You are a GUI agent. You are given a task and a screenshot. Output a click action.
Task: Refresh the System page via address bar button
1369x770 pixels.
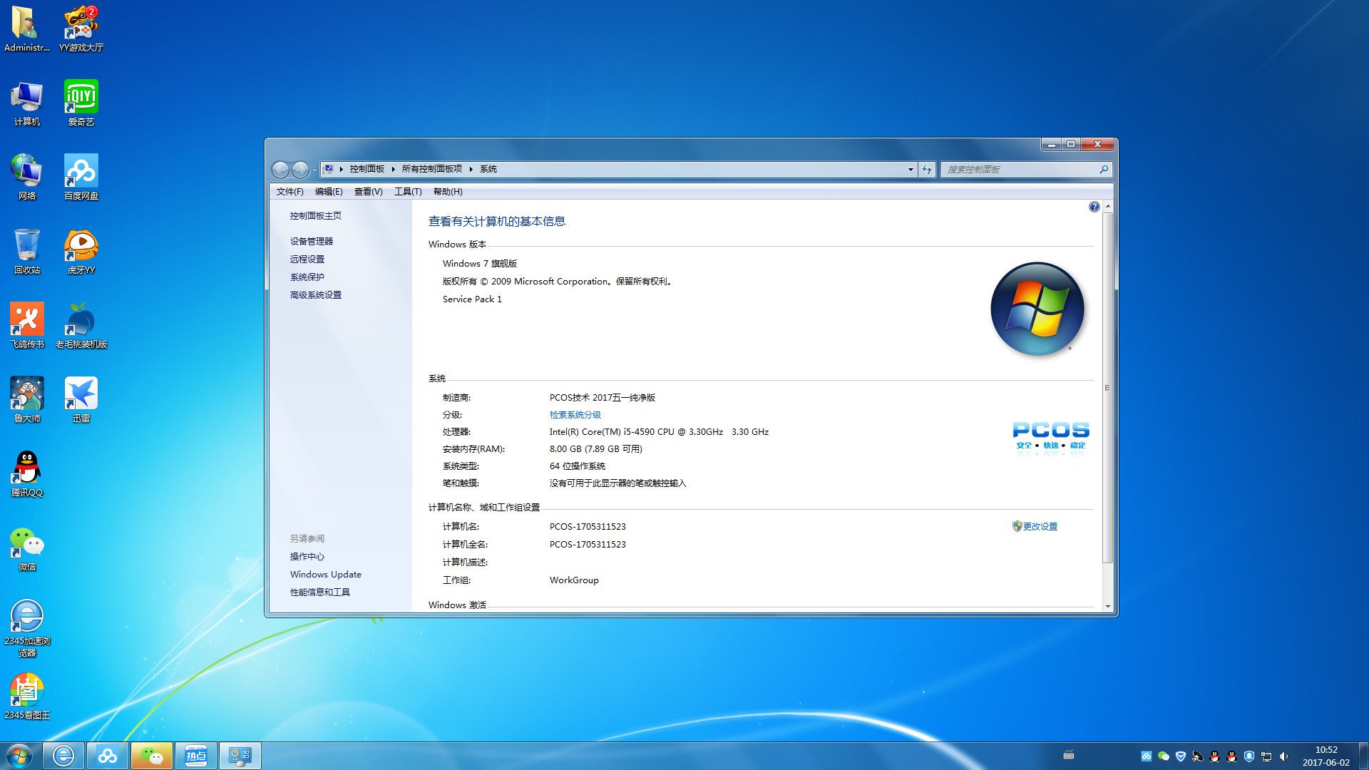coord(927,170)
